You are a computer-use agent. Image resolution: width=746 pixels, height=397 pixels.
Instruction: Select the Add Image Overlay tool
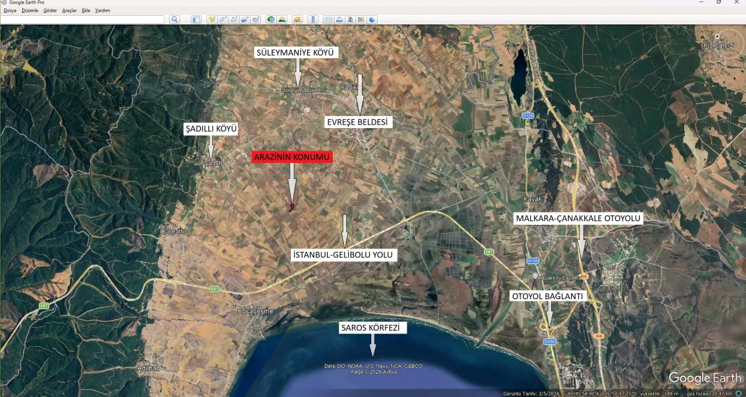245,19
